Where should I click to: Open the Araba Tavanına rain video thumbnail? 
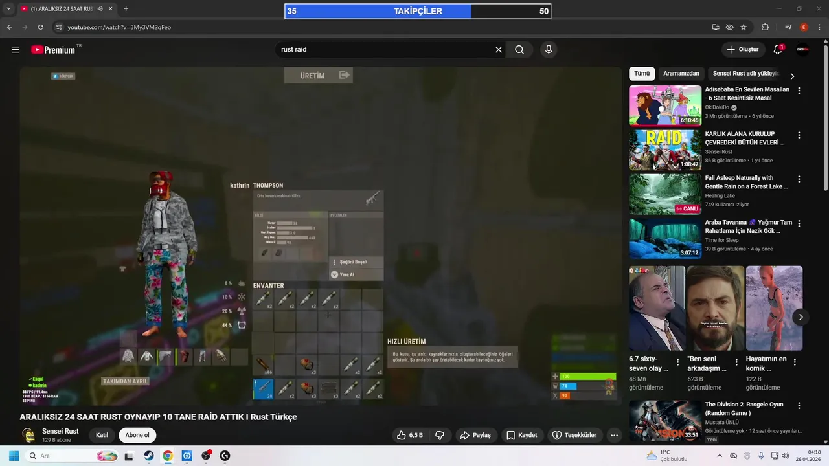[x=665, y=238]
